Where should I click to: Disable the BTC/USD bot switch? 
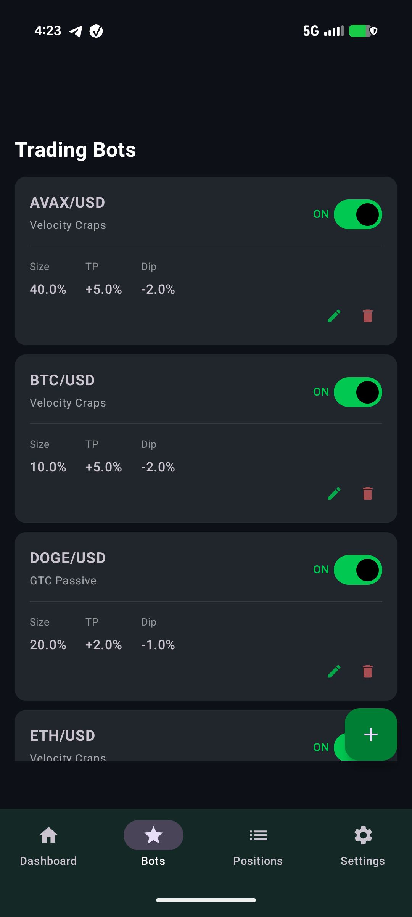pos(358,392)
